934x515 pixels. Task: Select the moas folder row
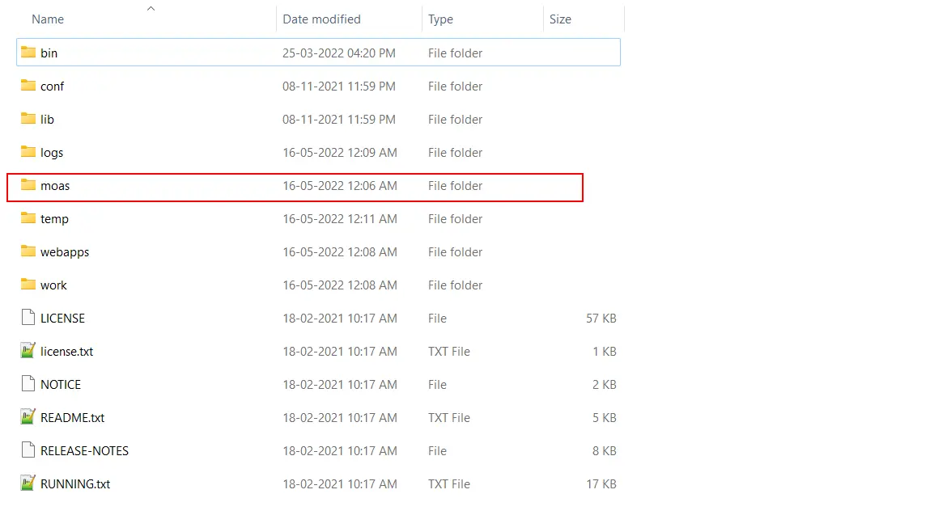(x=243, y=185)
